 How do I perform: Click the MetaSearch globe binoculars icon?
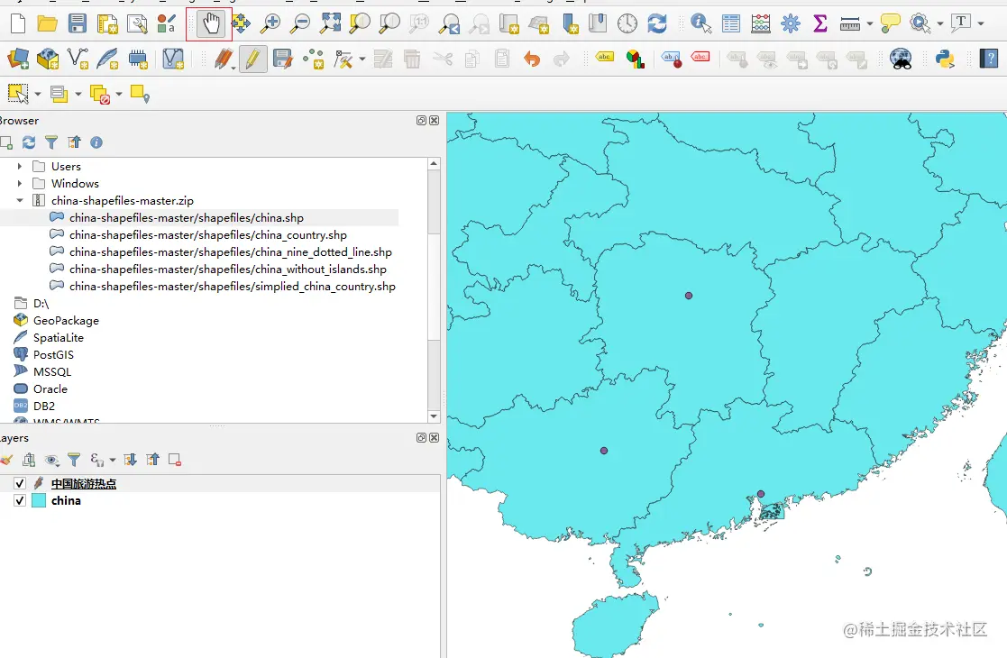pyautogui.click(x=901, y=59)
